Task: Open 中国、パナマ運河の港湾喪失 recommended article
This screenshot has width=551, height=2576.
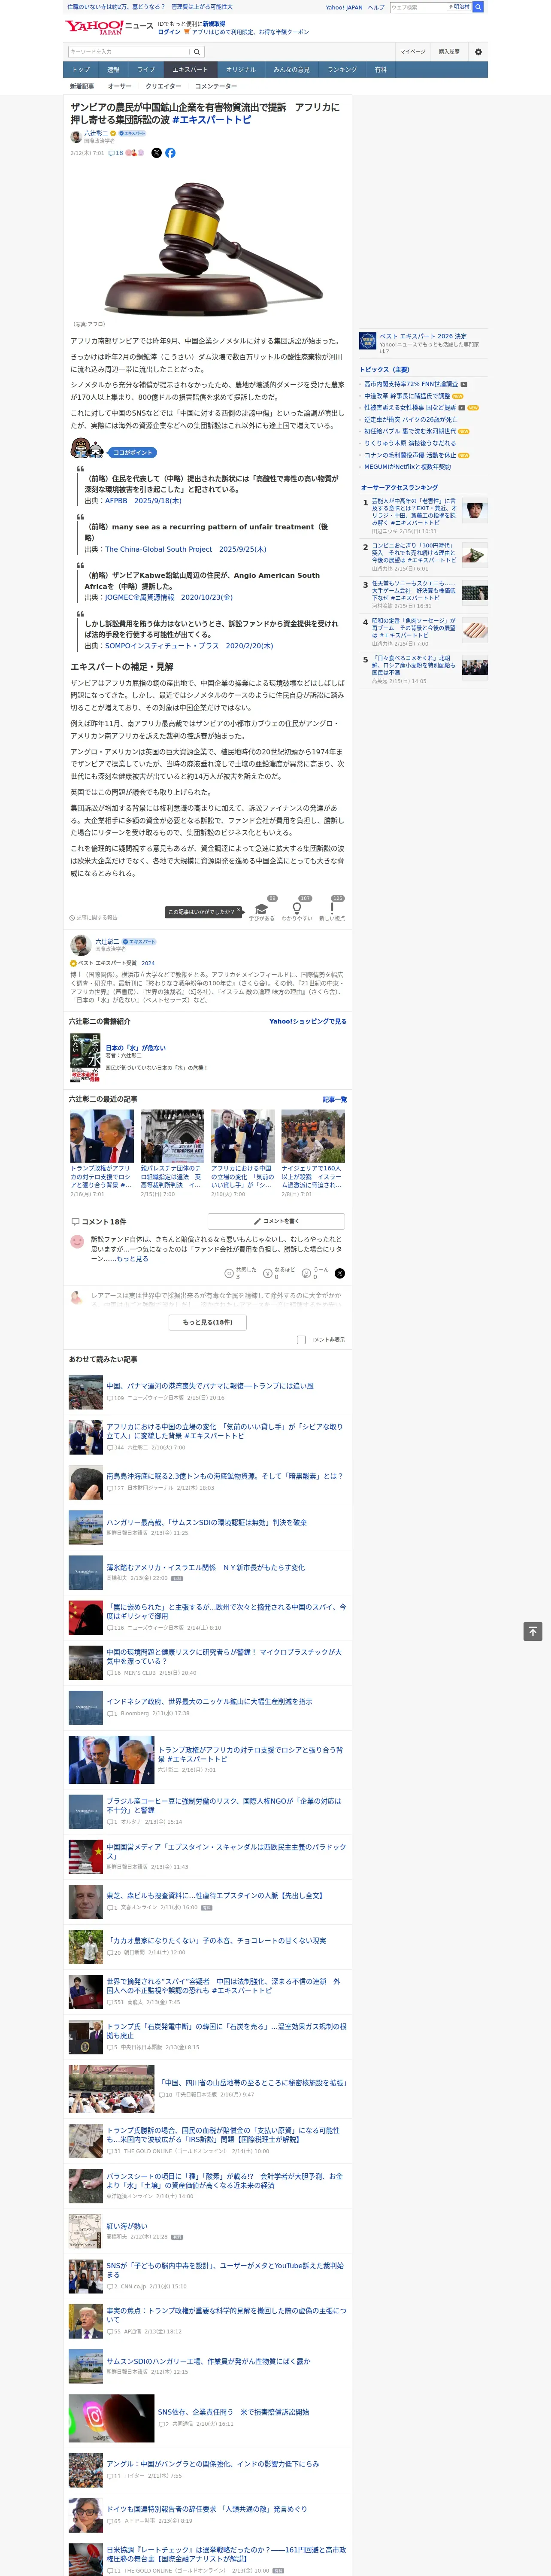Action: 210,1386
